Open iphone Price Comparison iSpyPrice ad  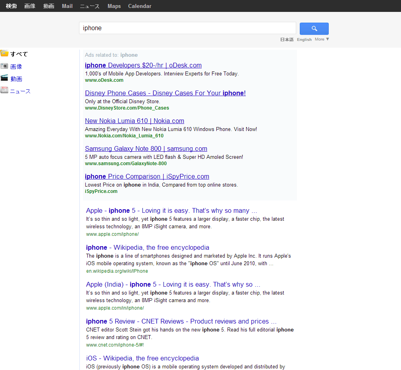tap(147, 176)
